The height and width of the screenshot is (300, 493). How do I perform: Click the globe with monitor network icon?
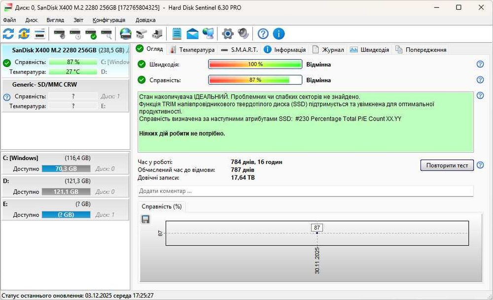click(208, 33)
